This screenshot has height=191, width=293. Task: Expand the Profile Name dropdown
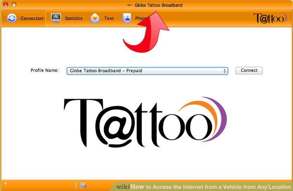pyautogui.click(x=147, y=71)
